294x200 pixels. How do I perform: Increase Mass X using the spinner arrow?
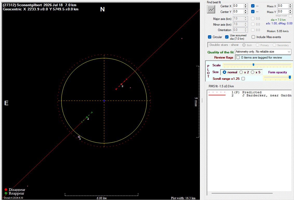(x=290, y=5)
